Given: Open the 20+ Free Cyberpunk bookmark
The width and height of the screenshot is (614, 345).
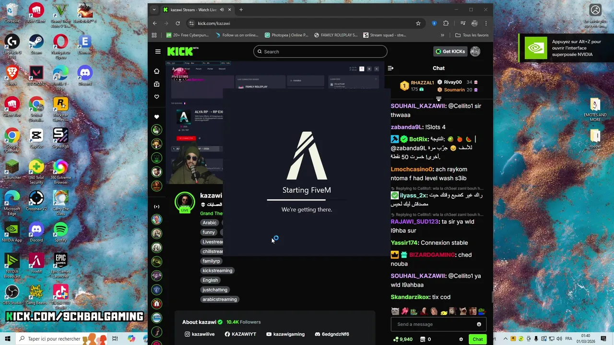Looking at the screenshot, I should tap(188, 35).
